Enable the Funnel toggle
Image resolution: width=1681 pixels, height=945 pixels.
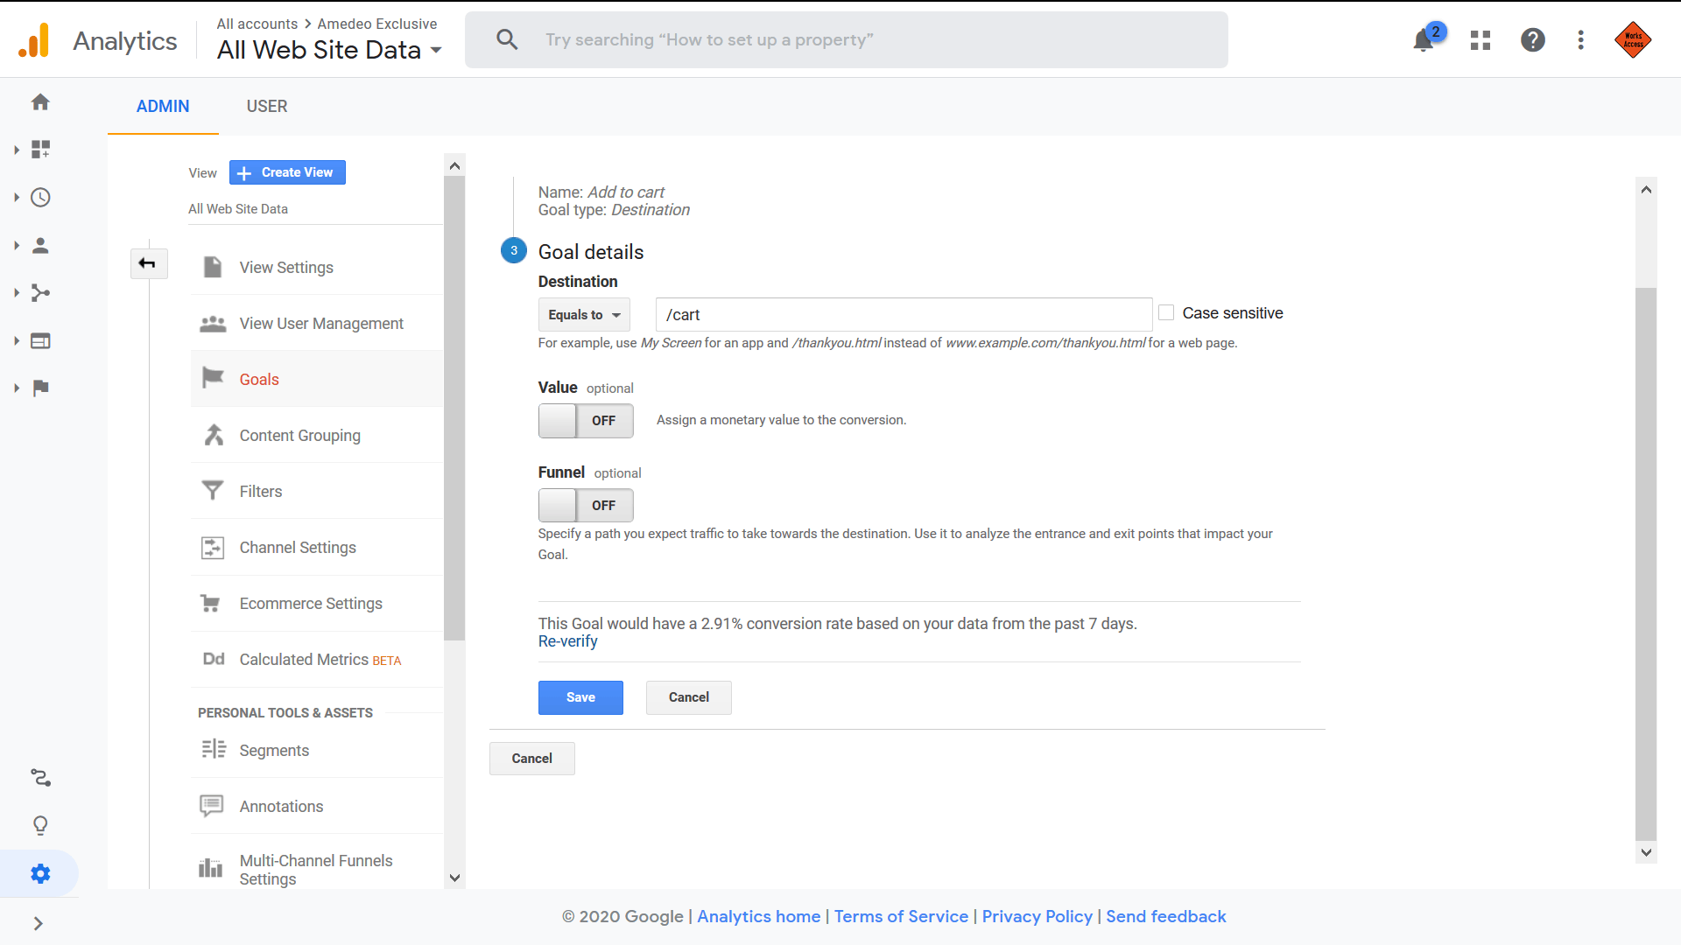(x=586, y=505)
